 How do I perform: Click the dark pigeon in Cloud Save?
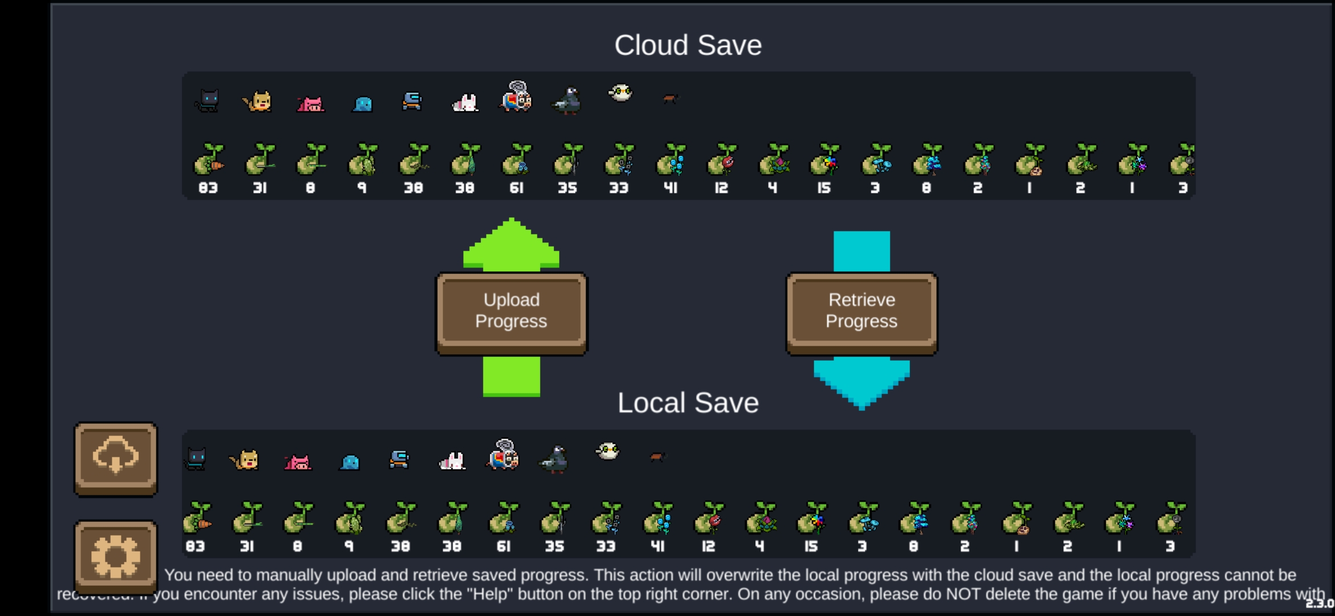pyautogui.click(x=567, y=101)
